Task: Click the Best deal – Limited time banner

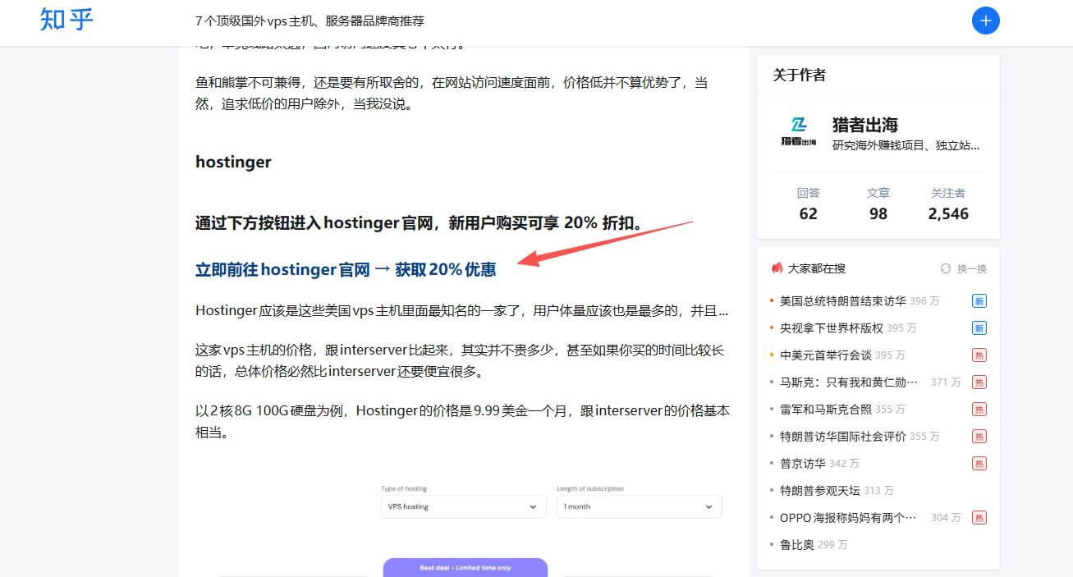Action: pyautogui.click(x=465, y=567)
